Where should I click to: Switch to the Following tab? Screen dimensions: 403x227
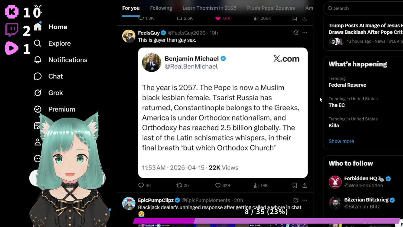161,8
